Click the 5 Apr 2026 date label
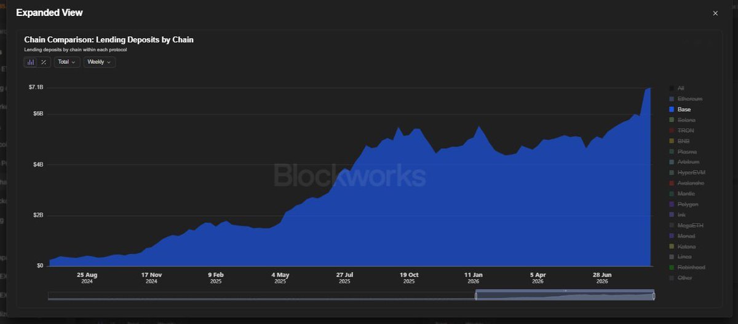 click(538, 278)
